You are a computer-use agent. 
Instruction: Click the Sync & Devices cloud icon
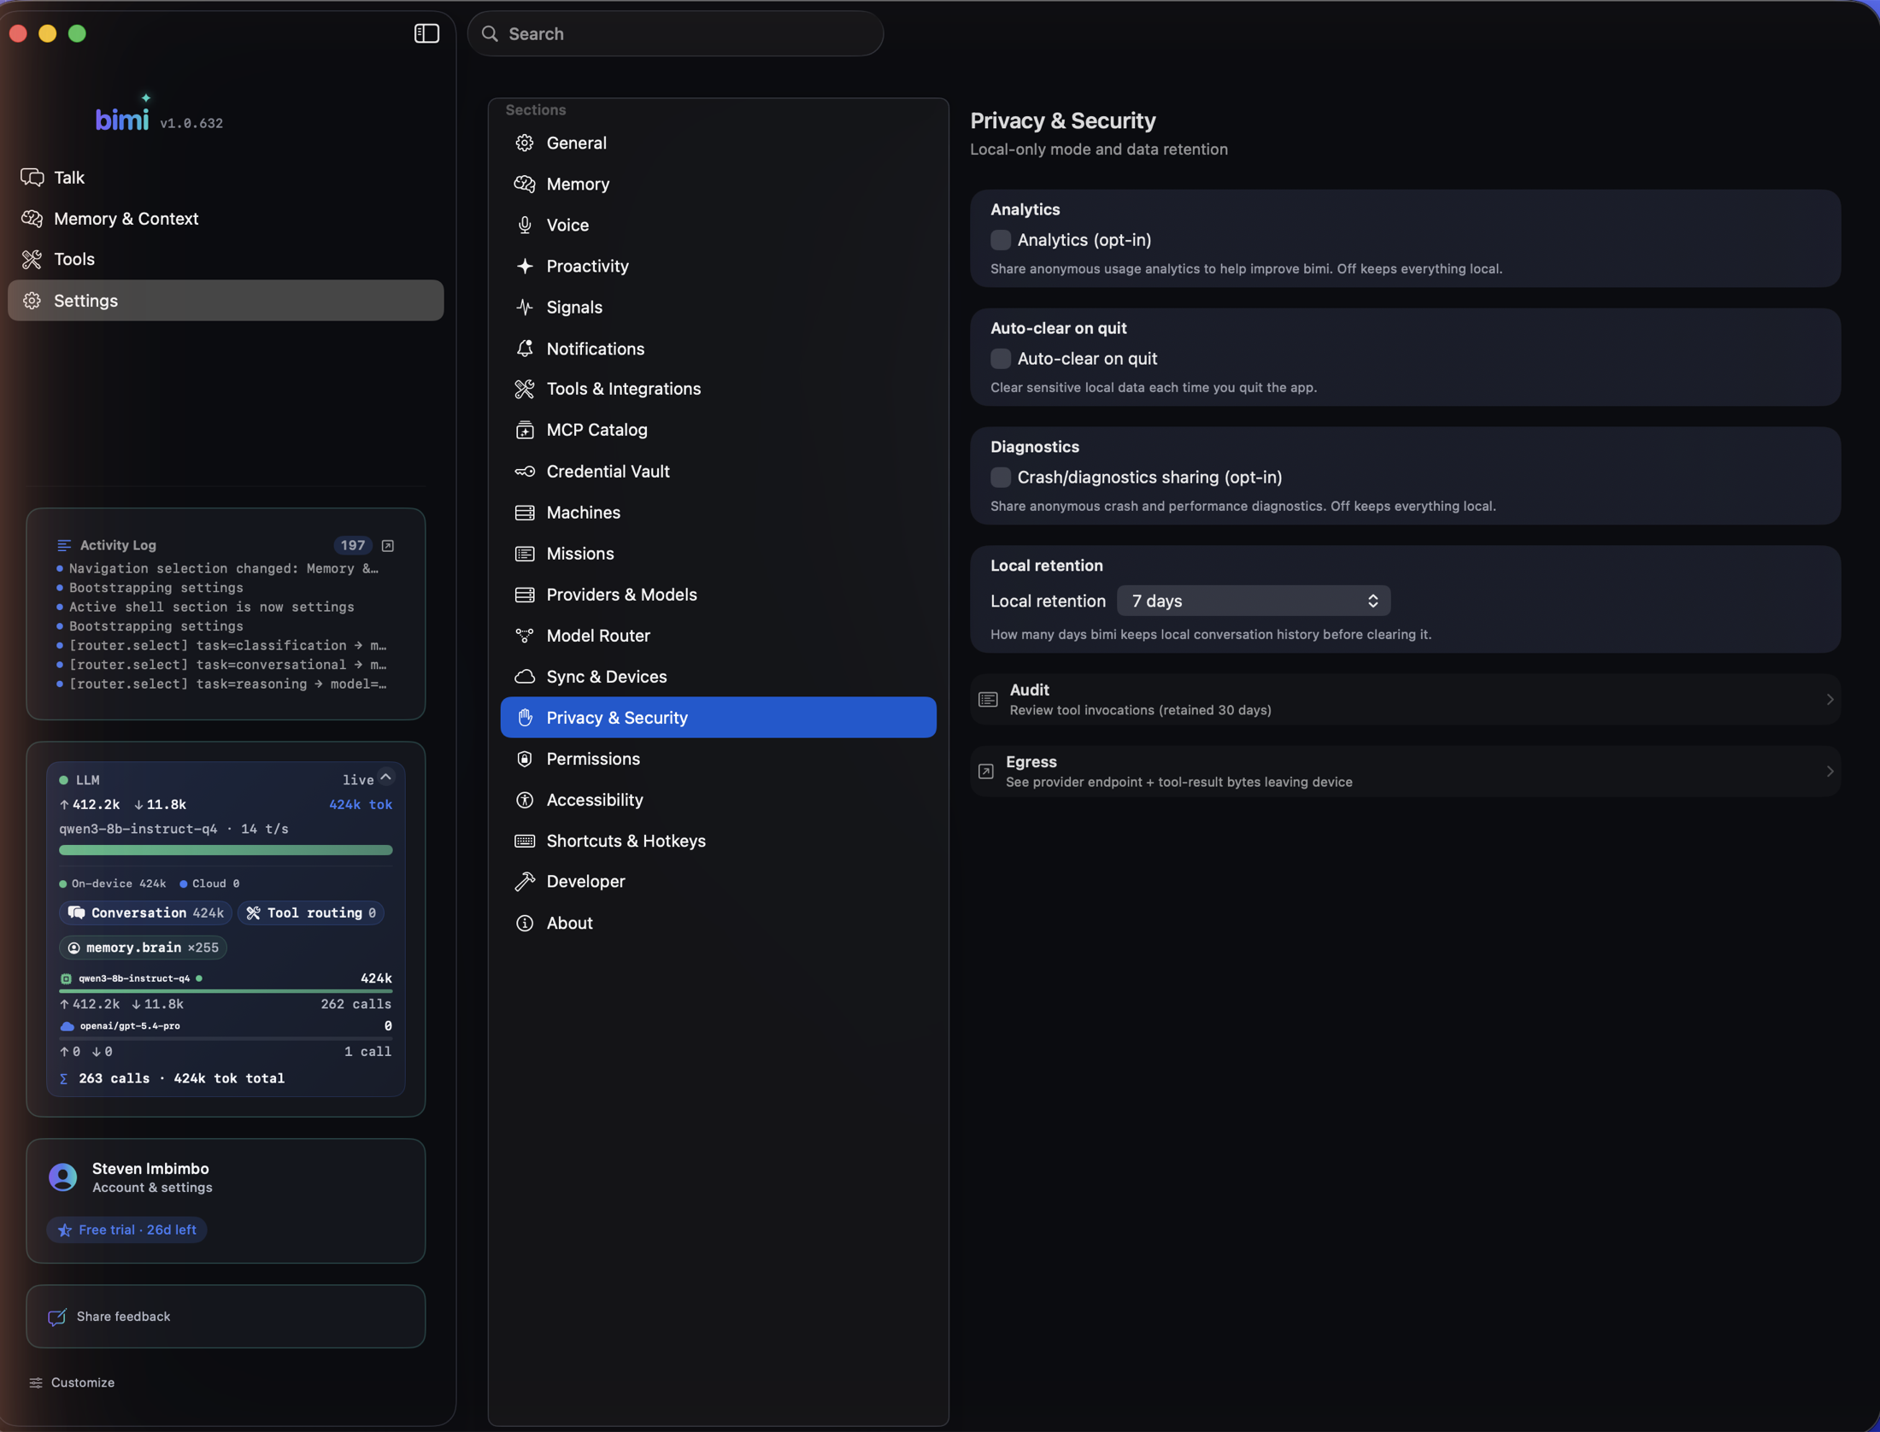pos(525,677)
